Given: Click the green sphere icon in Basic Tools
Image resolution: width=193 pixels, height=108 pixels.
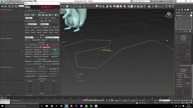Looking at the screenshot, I should pos(33,15).
